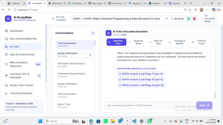
Task: Delete the Quality Verification conversation via trash icon
Action: [90, 55]
